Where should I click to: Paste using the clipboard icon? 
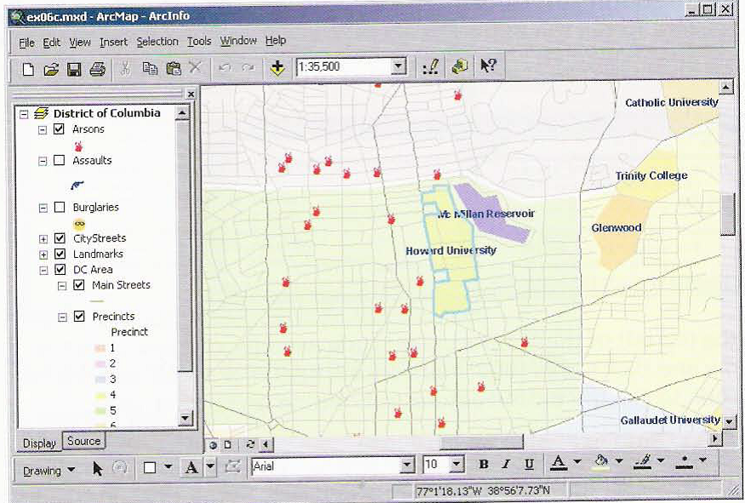(173, 68)
